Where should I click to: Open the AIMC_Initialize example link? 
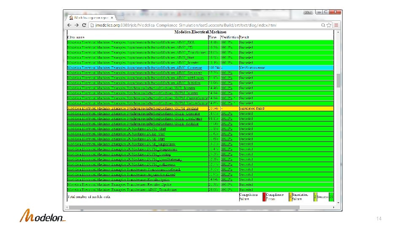pyautogui.click(x=134, y=83)
